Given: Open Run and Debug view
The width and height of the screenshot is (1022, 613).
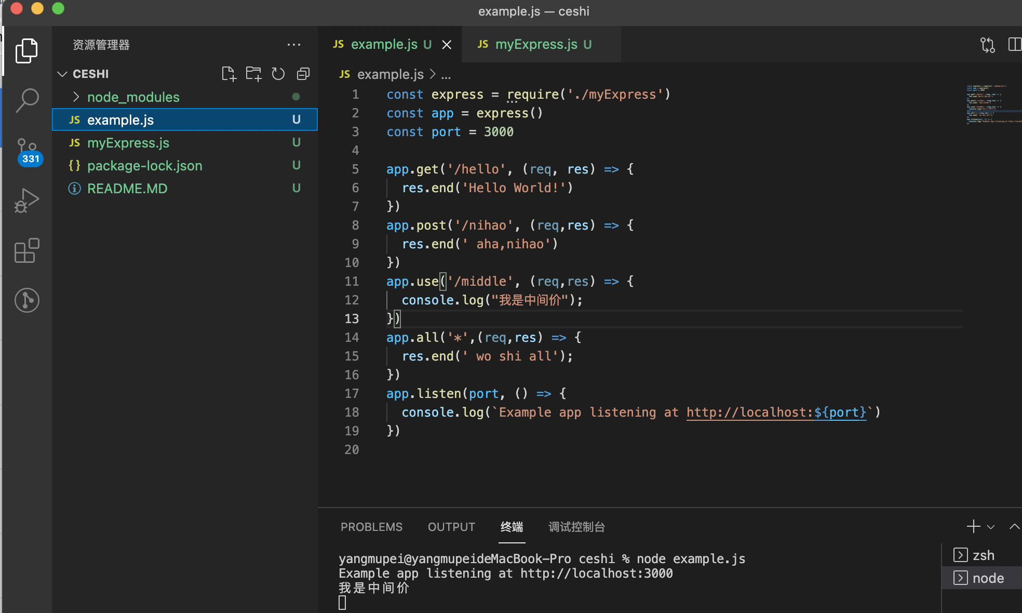Looking at the screenshot, I should (27, 201).
